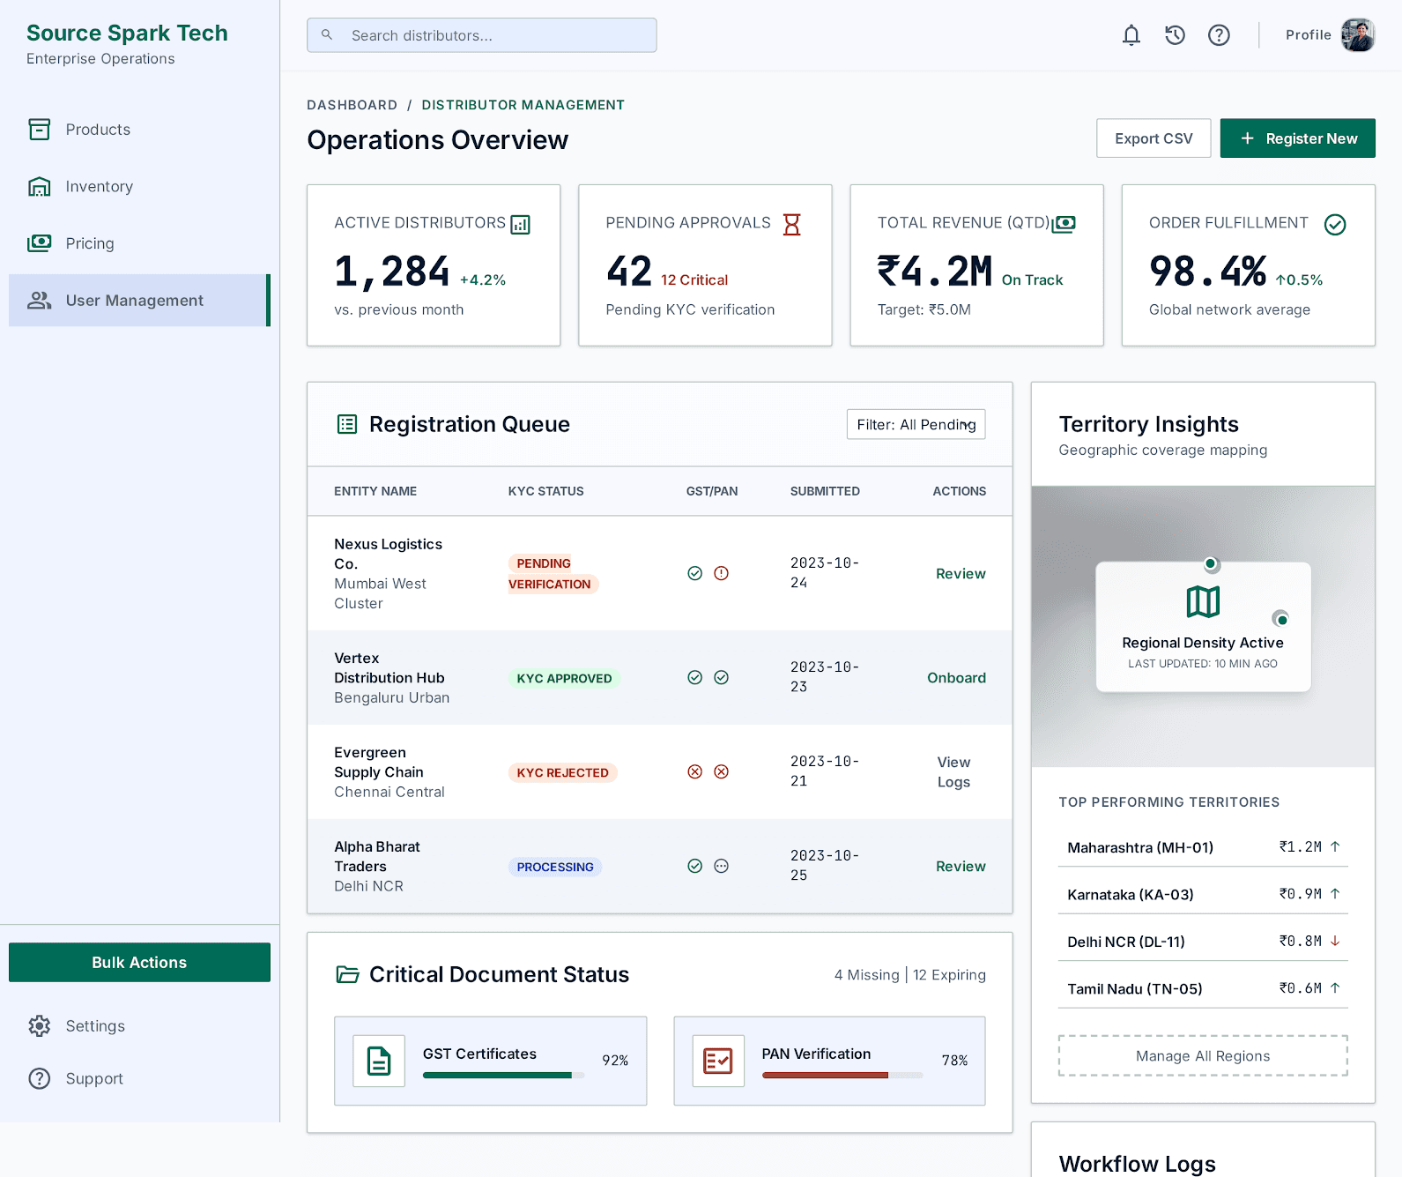Click the Regional Density map icon
Screen dimensions: 1402x1177
(x=1203, y=602)
